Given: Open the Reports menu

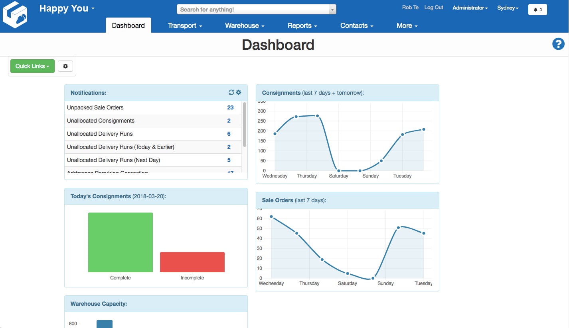Looking at the screenshot, I should [x=302, y=25].
